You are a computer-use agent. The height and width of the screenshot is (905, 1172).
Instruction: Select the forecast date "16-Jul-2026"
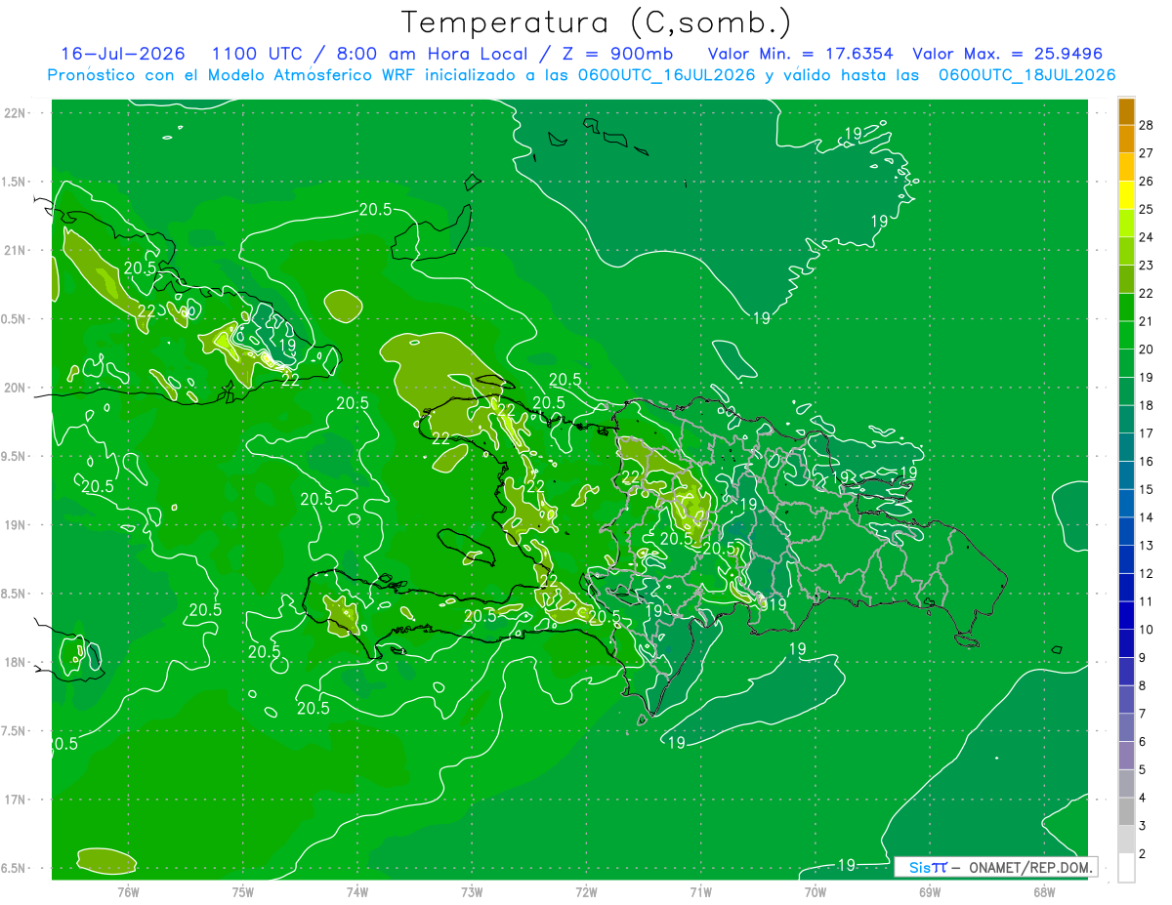click(123, 54)
